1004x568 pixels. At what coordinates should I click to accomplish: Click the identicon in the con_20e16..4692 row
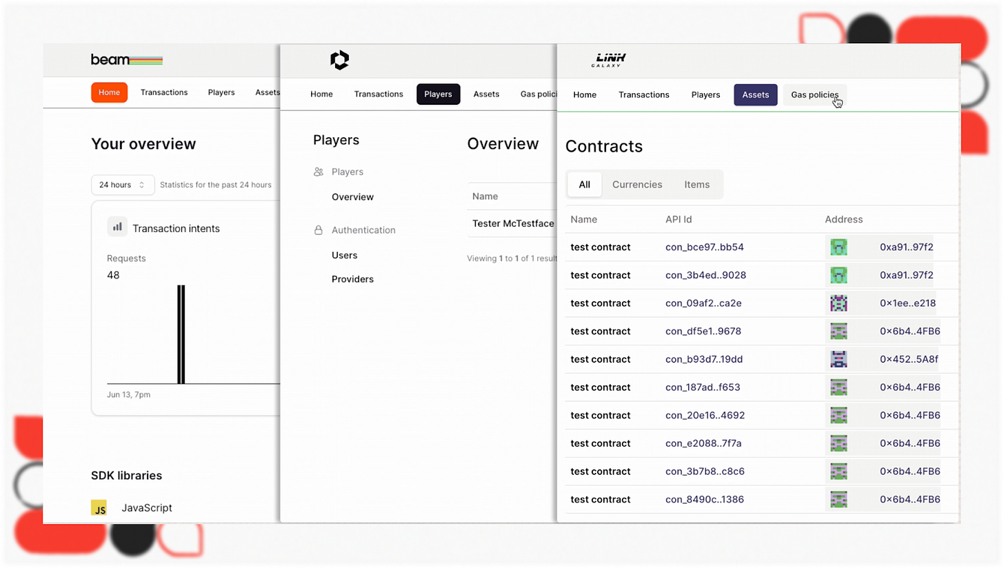[839, 416]
